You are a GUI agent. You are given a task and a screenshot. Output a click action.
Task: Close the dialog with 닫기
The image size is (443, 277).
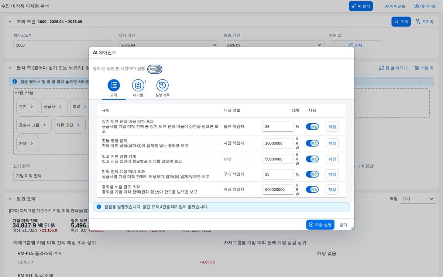pos(343,225)
